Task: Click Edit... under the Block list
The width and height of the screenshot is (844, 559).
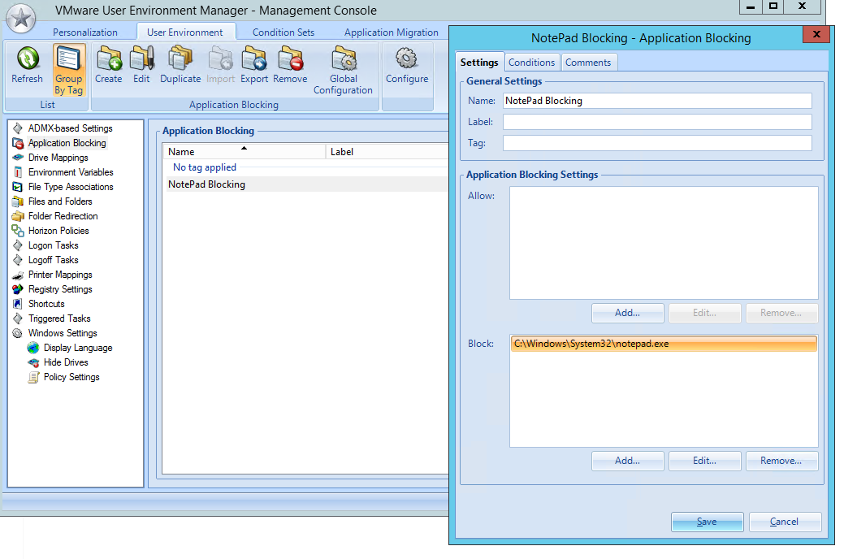Action: point(704,461)
